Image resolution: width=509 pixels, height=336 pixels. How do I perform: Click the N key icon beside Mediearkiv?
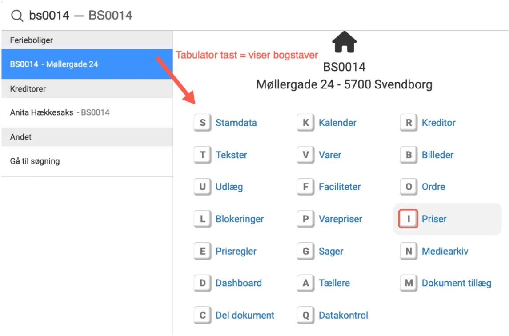point(408,251)
